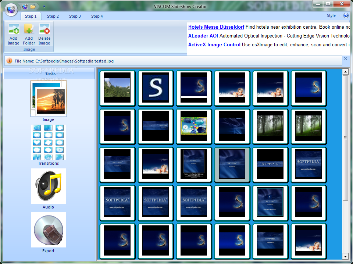
Task: Close the File Name info bar
Action: (346, 59)
